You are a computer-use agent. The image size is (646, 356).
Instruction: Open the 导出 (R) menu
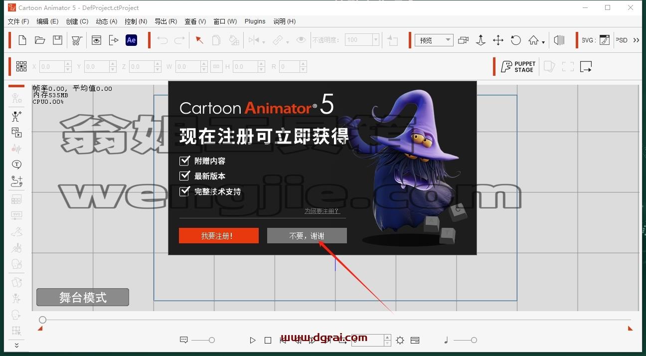click(x=165, y=21)
